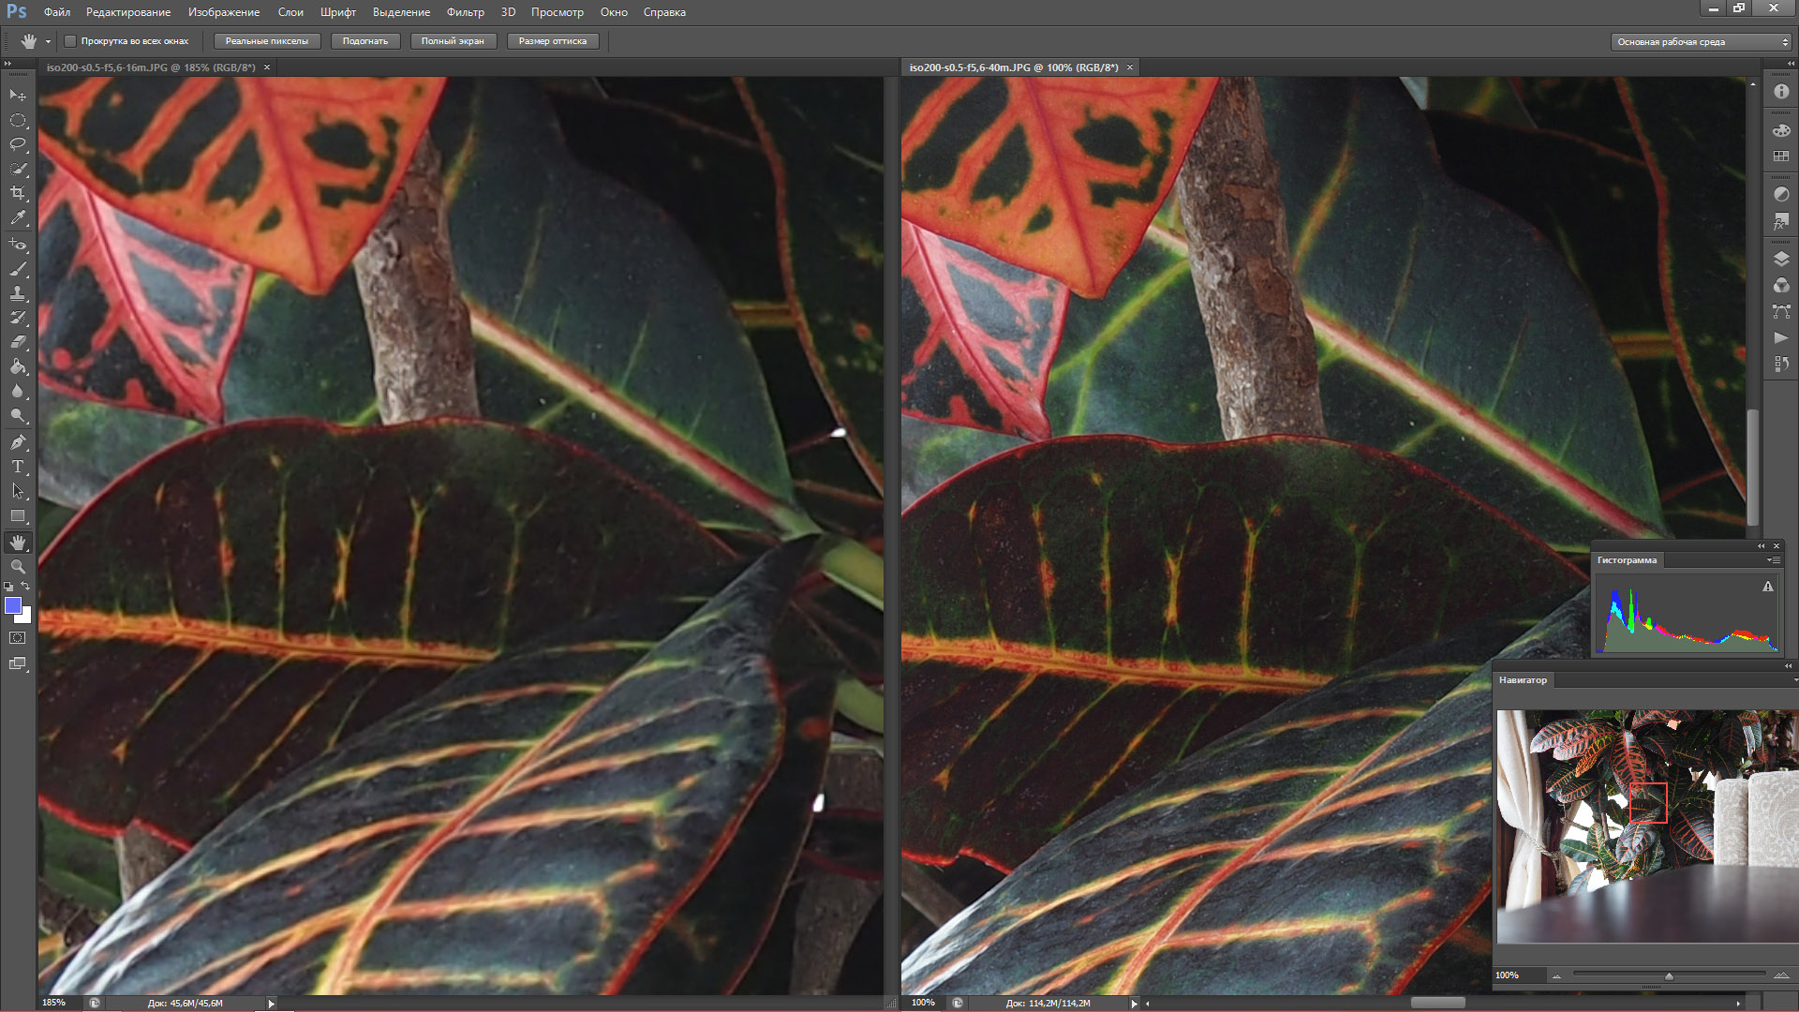Click the Navigator zoom slider handle
1799x1012 pixels.
(x=1669, y=976)
